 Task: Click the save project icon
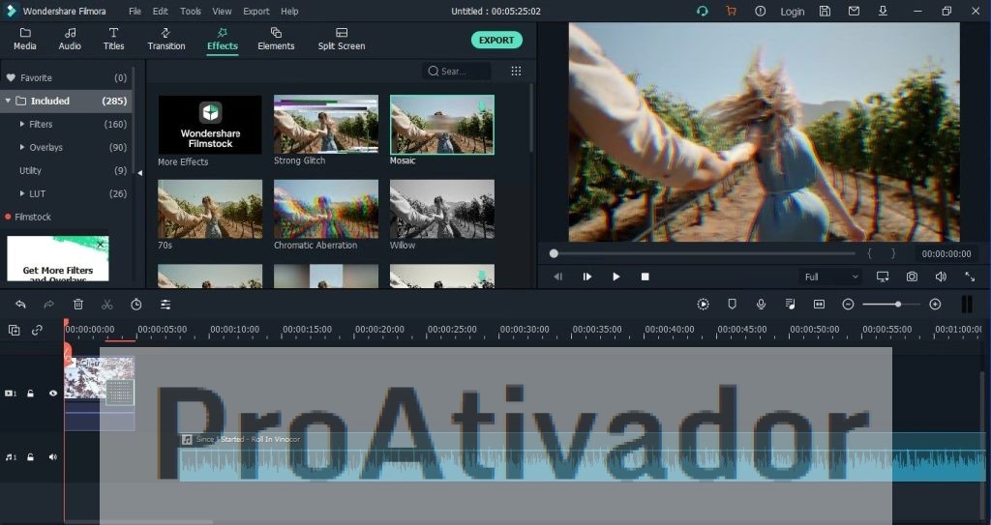pyautogui.click(x=825, y=11)
